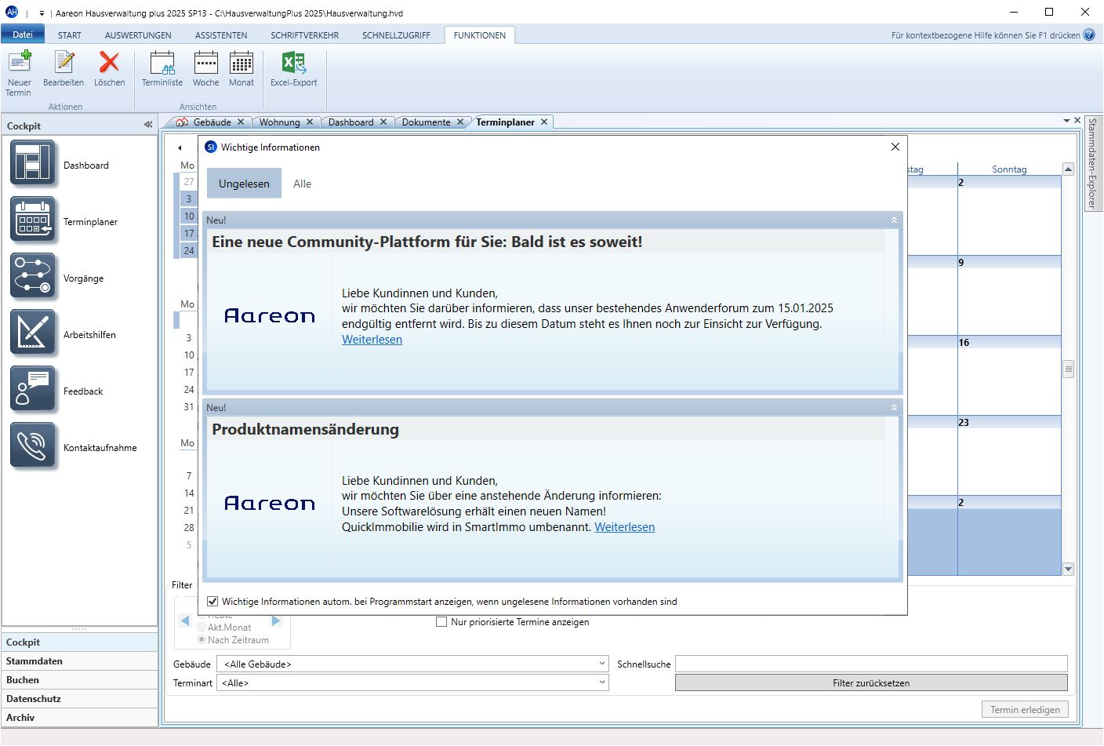
Task: Go to next period with right blue arrow
Action: point(276,620)
